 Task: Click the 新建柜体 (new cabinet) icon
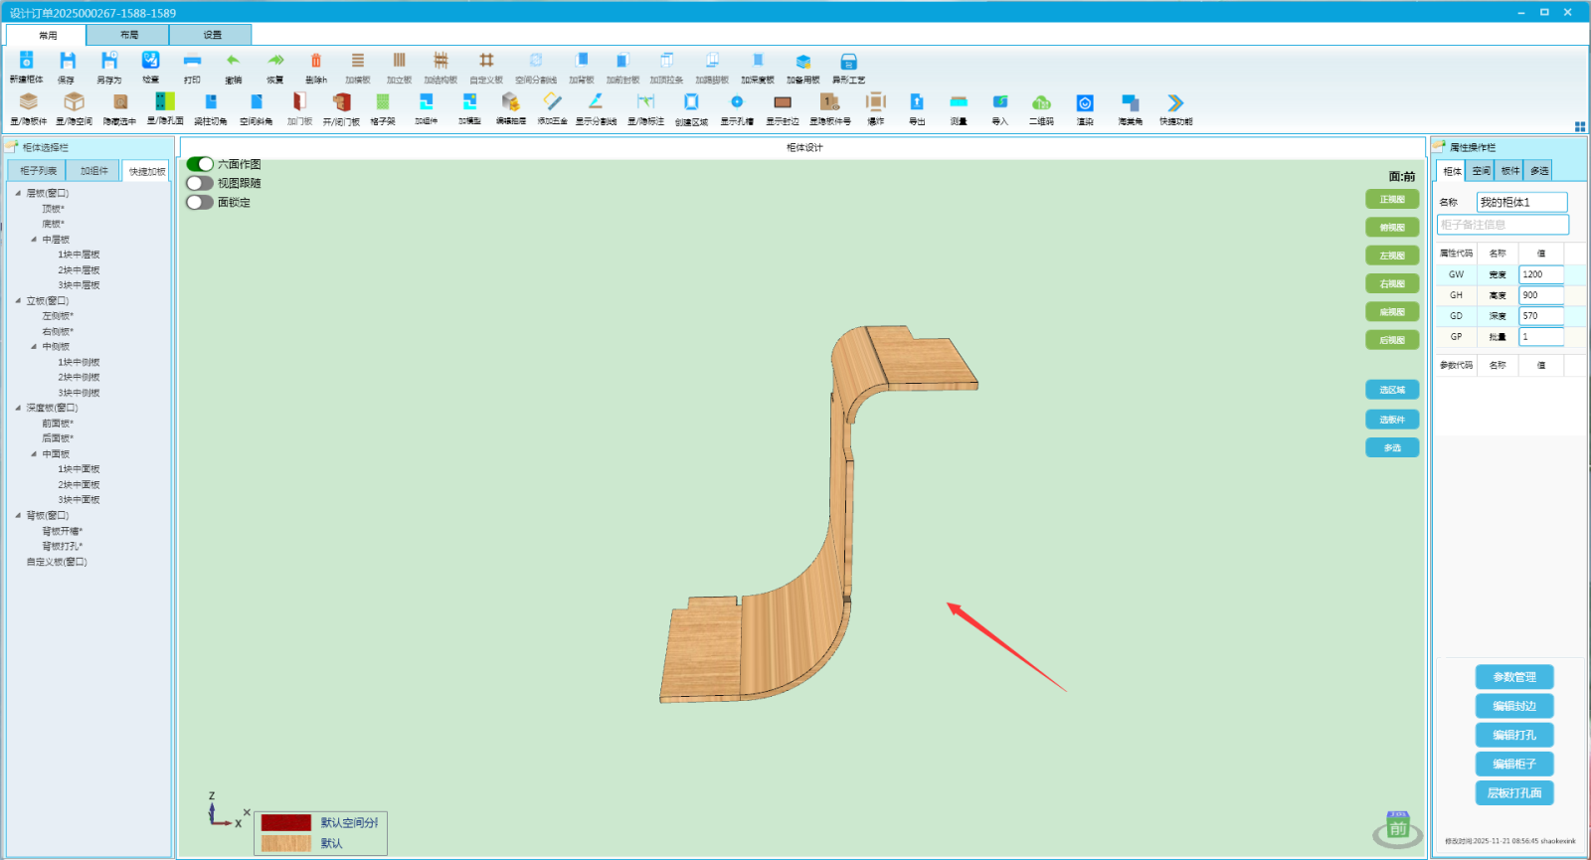(x=27, y=62)
